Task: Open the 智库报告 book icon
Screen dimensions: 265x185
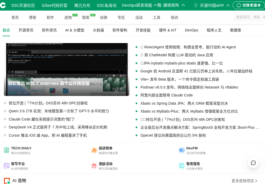Action: tap(182, 166)
